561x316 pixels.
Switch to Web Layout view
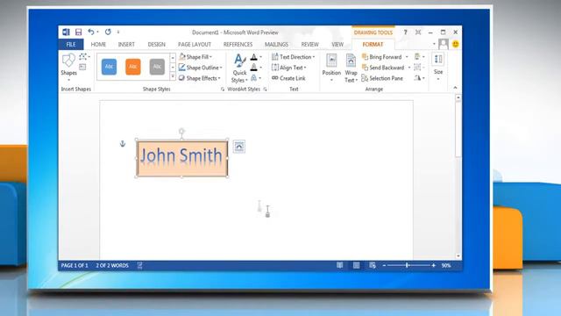click(373, 265)
